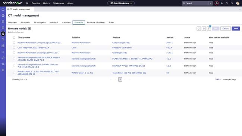Screen dimensions: 242x136
Task: Click the sidebar icon below the sliders icon
Action: pyautogui.click(x=3, y=40)
